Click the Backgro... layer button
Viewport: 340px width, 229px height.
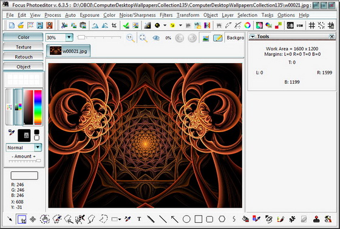235,38
